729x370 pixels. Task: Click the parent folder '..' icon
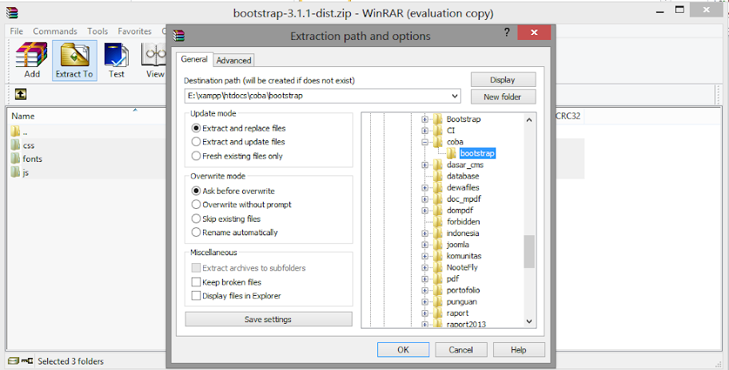15,131
